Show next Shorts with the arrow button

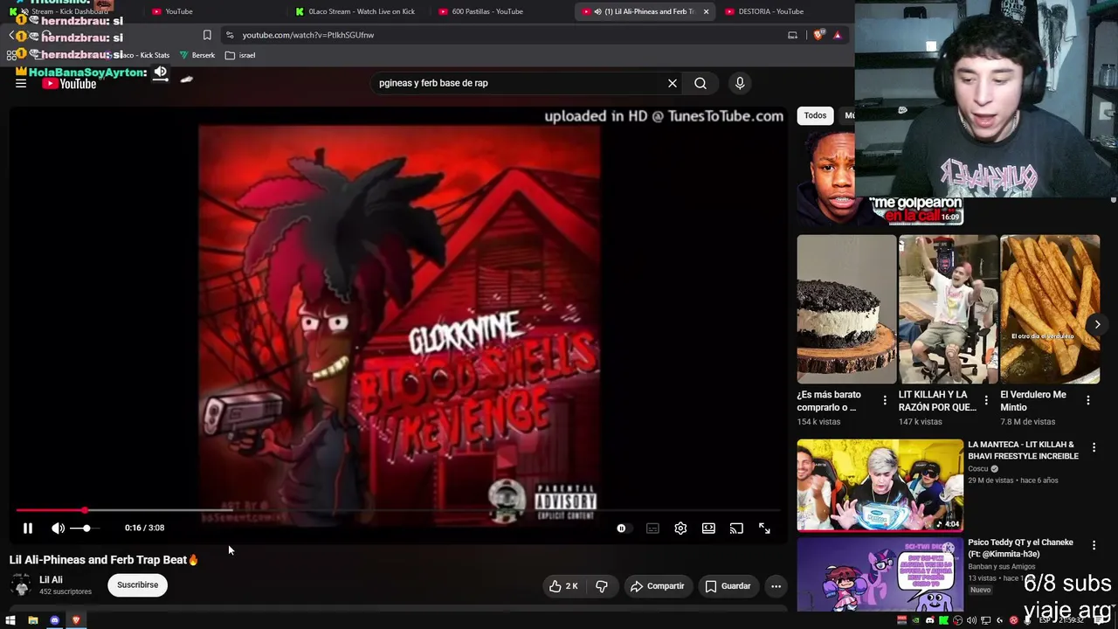[x=1097, y=324]
